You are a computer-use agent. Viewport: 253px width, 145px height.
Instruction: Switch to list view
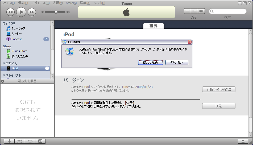(187, 11)
